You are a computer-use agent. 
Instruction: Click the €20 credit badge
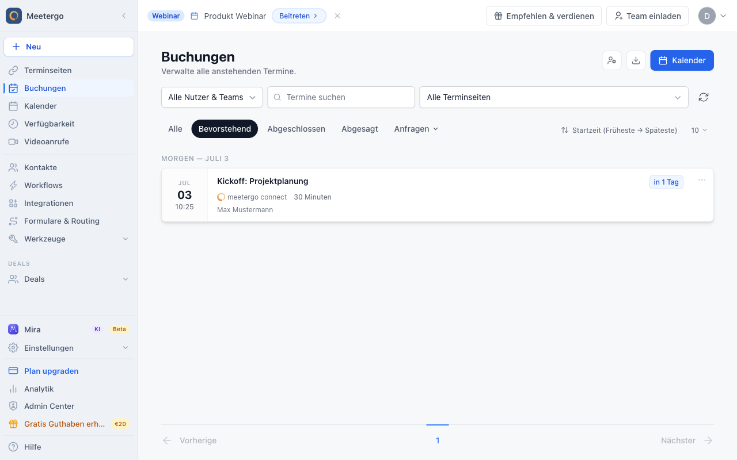[120, 424]
